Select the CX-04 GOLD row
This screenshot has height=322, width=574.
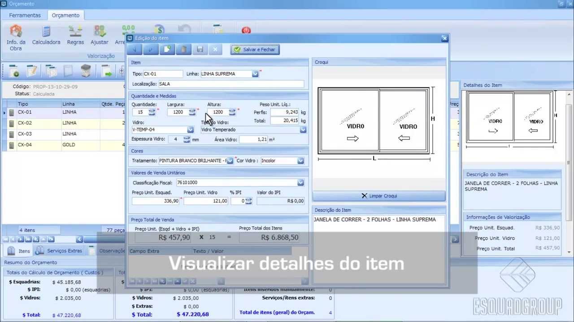(x=64, y=145)
